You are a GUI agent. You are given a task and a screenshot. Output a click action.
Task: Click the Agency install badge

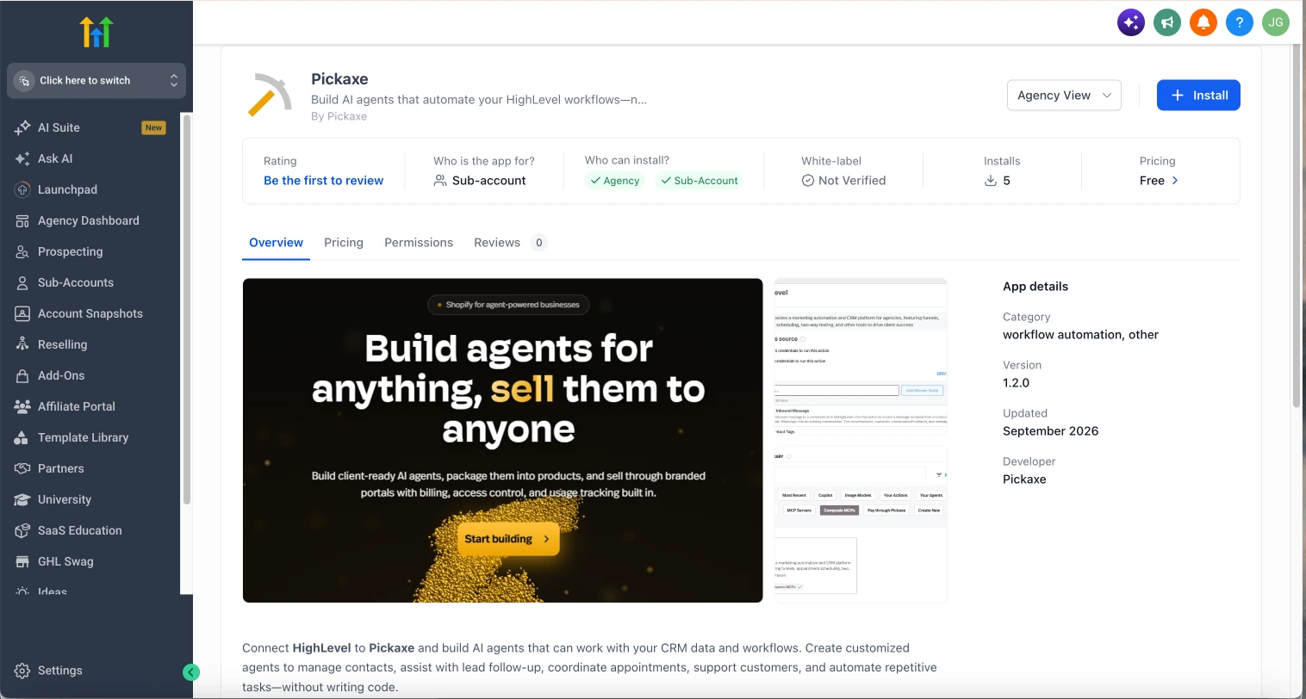tap(615, 181)
